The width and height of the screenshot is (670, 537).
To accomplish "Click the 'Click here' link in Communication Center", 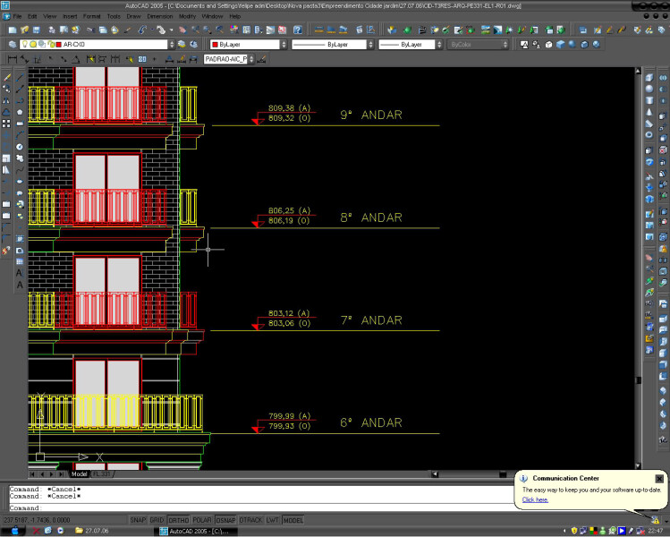I will coord(534,500).
